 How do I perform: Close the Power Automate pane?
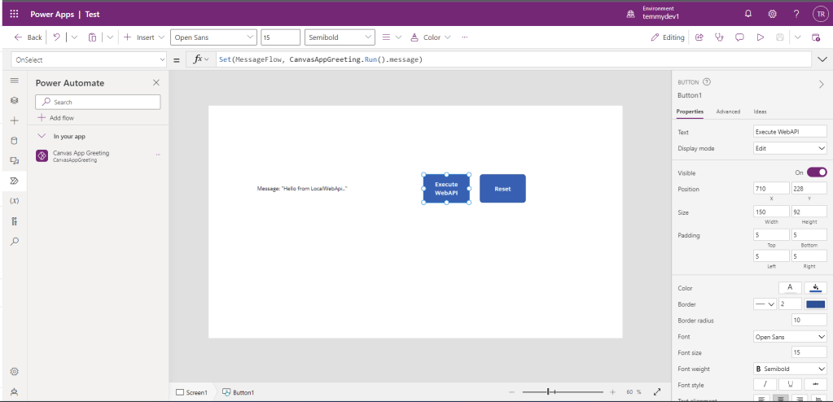[156, 82]
